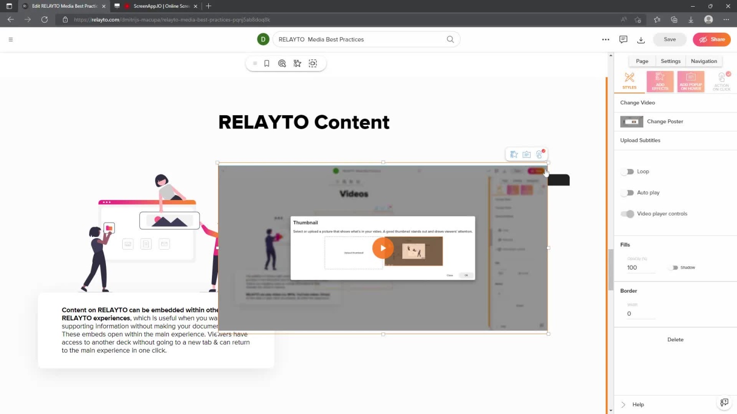This screenshot has width=737, height=414.
Task: Open the Add Effects panel
Action: coord(660,81)
